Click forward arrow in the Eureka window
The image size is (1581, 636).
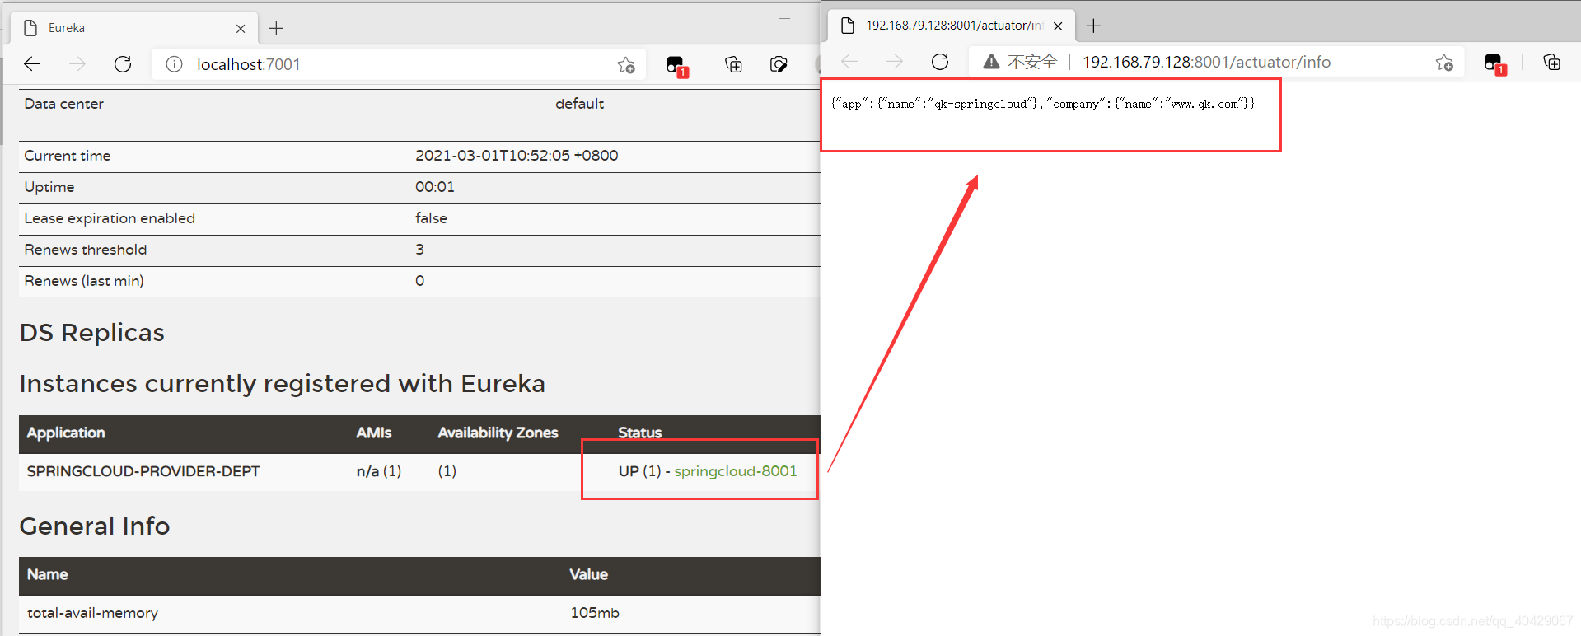(x=77, y=64)
